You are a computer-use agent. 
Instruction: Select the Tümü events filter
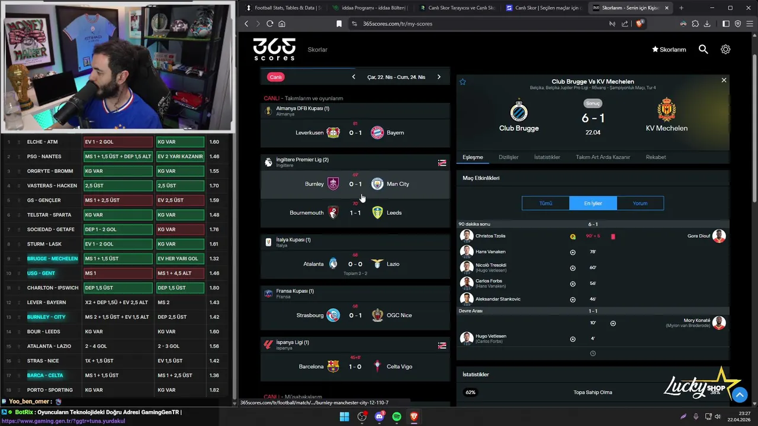[545, 204]
